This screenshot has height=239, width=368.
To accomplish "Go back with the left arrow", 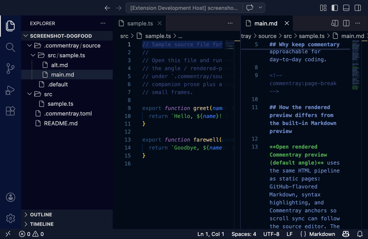I will [x=107, y=8].
